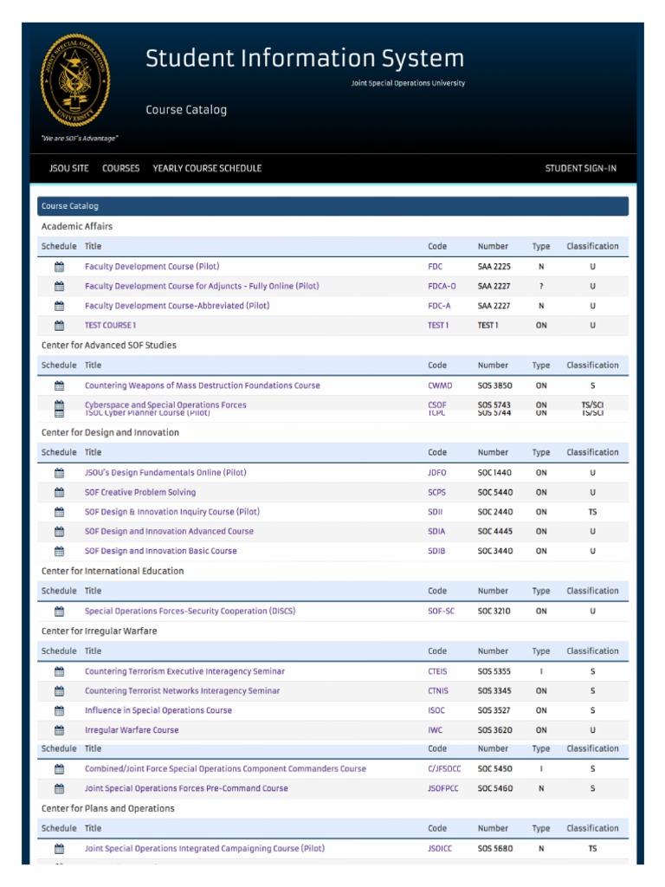Open schedule calendar for Countering Weapons of Mass Destruction
665x887 pixels.
click(x=59, y=385)
